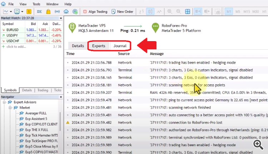Click the zoom in magnifier
This screenshot has height=154, width=268.
tap(170, 12)
